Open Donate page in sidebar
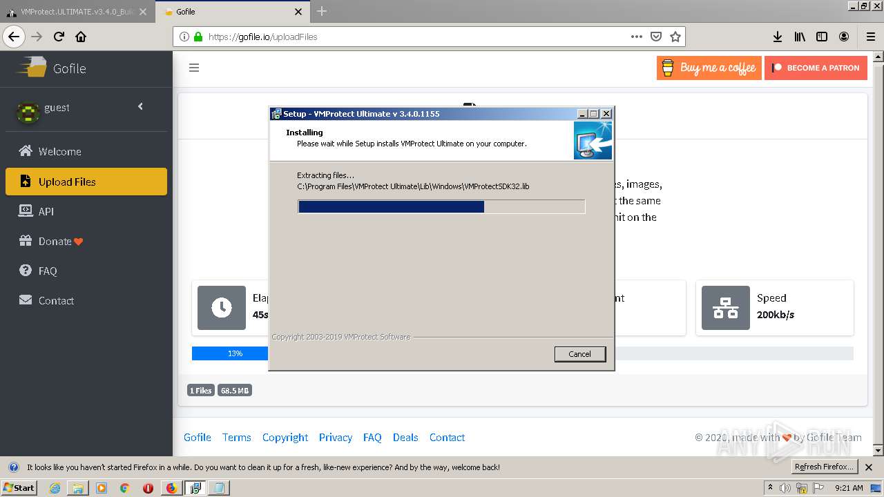The width and height of the screenshot is (884, 497). [x=86, y=241]
